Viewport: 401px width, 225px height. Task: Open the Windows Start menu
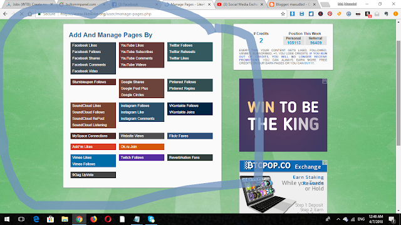7,219
